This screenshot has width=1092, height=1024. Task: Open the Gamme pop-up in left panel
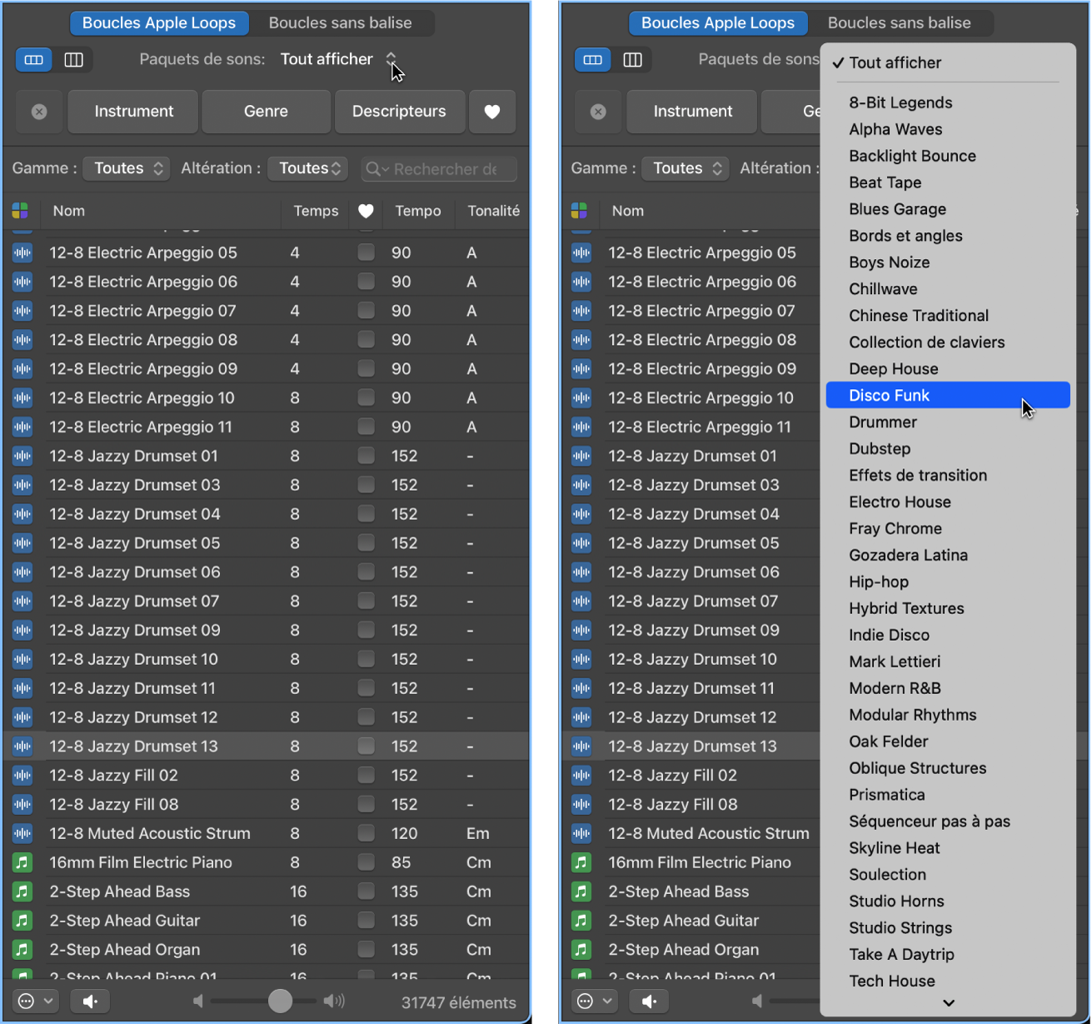pyautogui.click(x=127, y=168)
